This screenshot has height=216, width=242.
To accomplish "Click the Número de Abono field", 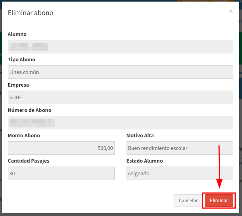I will tap(121, 123).
